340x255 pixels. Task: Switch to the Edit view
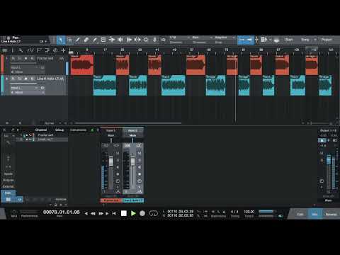click(300, 214)
